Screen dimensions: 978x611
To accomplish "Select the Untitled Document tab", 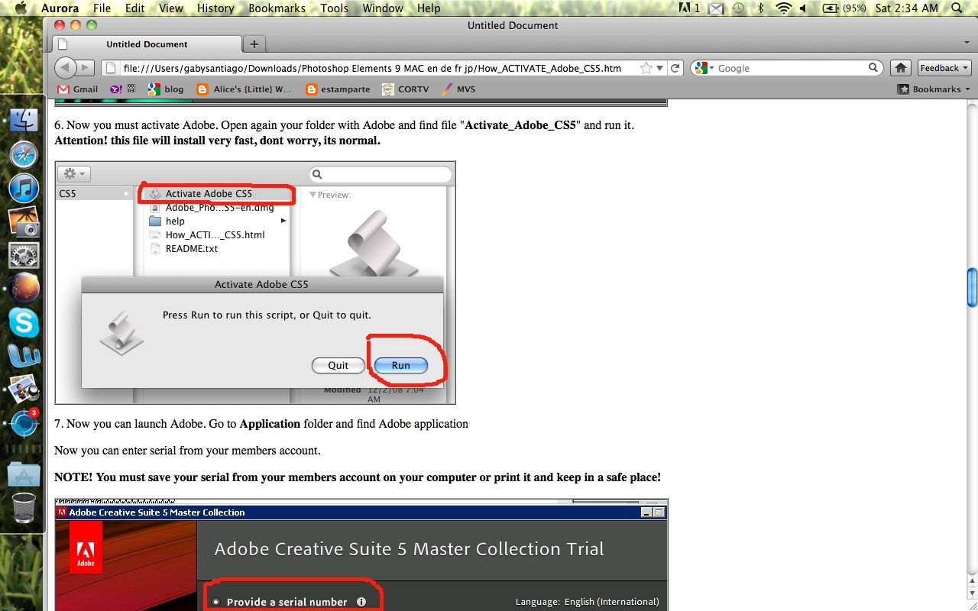I will pyautogui.click(x=146, y=44).
